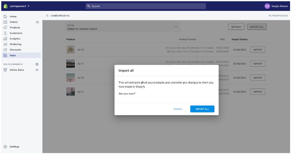The height and width of the screenshot is (154, 291).
Task: Click the search magnifier icon
Action: click(89, 6)
